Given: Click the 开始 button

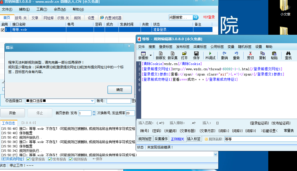Looking at the screenshot, I should (x=12, y=113).
